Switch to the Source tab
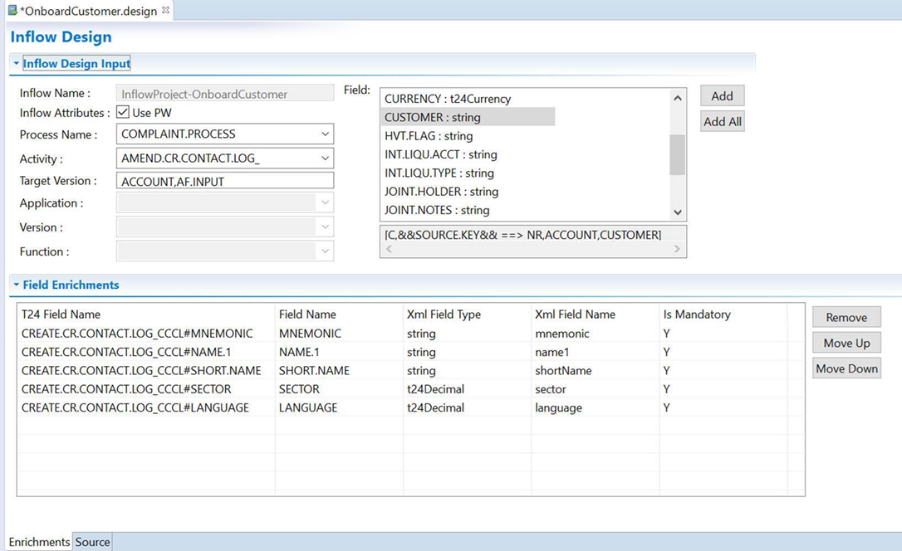902x551 pixels. coord(92,542)
